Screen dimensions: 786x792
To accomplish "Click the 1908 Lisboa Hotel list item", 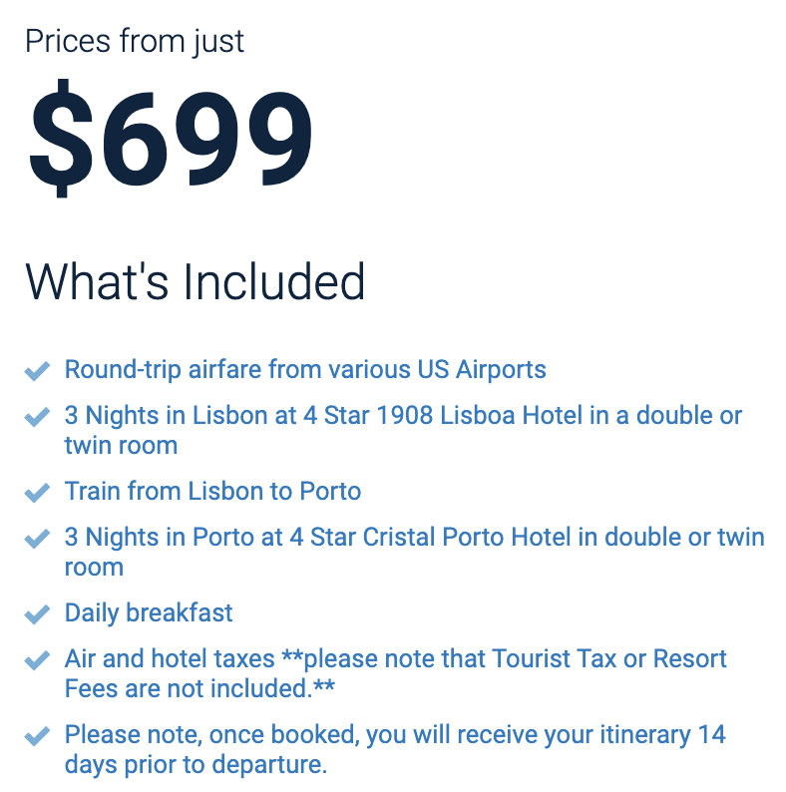I will point(403,430).
